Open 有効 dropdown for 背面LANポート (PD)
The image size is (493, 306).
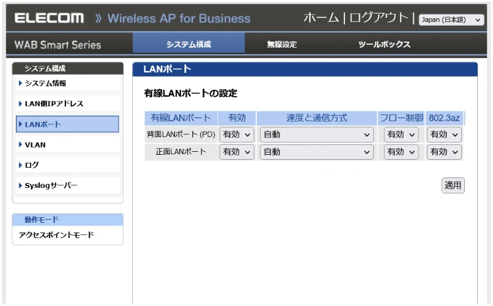click(237, 135)
